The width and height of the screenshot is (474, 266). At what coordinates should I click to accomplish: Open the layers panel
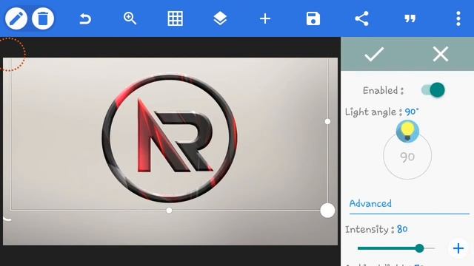[x=220, y=18]
